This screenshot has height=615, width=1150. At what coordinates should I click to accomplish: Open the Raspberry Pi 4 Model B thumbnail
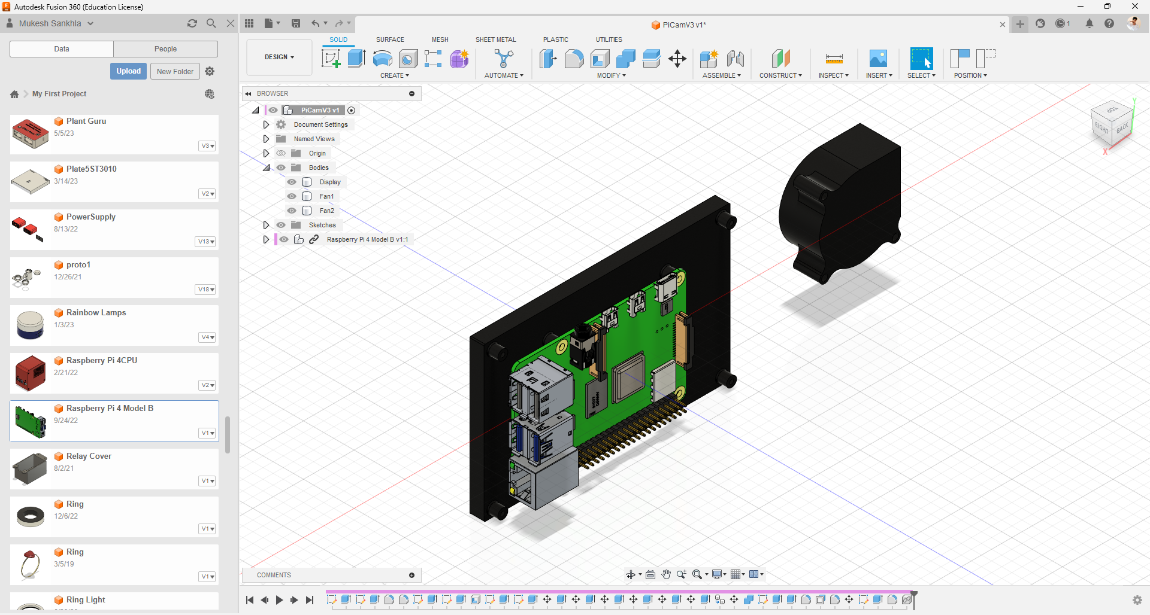[x=30, y=421]
